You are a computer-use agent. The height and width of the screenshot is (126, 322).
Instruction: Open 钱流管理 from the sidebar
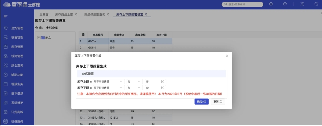coord(17,56)
